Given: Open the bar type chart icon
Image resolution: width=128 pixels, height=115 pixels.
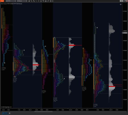Looking at the screenshot, I should tap(29, 1).
